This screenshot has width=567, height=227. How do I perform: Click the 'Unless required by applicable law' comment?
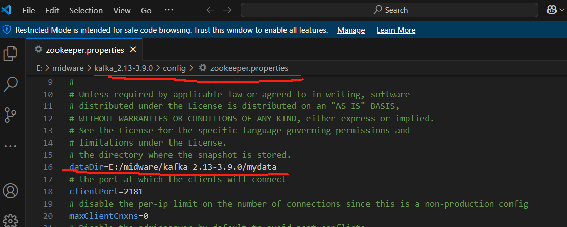(239, 95)
